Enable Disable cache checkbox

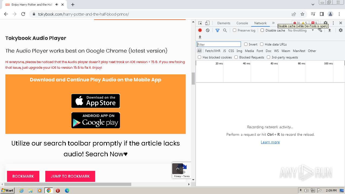(262, 30)
